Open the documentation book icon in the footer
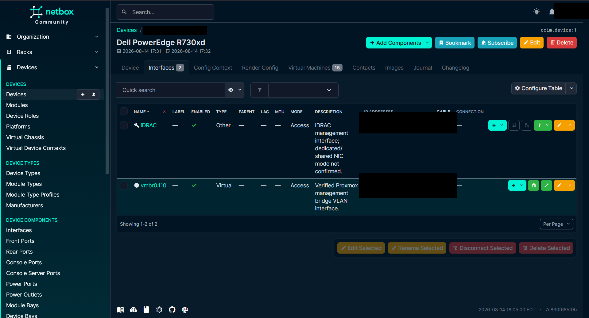The height and width of the screenshot is (318, 589). tap(121, 310)
